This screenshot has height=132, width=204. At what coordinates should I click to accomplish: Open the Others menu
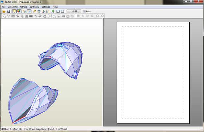click(x=24, y=7)
